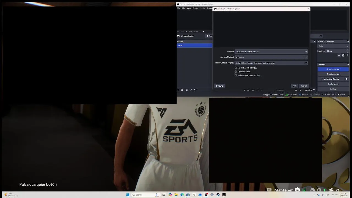The image size is (352, 198).
Task: Open transition properties three-dot menu
Action: pyautogui.click(x=347, y=56)
